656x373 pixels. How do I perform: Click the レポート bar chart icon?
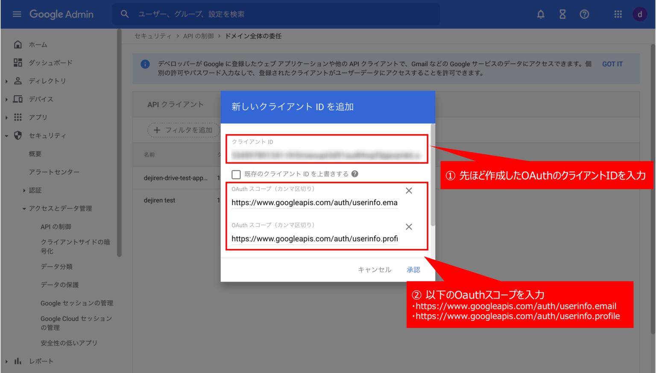[18, 361]
